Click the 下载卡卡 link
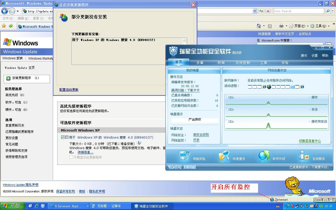The height and width of the screenshot is (210, 336). [x=193, y=90]
